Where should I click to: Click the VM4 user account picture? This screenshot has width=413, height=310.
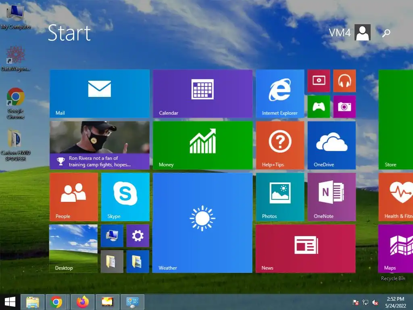click(x=363, y=32)
